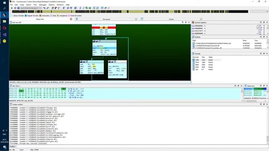Switch to the Enums tab
The height and width of the screenshot is (151, 269).
[171, 19]
